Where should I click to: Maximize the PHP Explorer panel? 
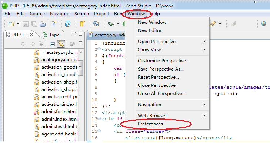(80, 34)
